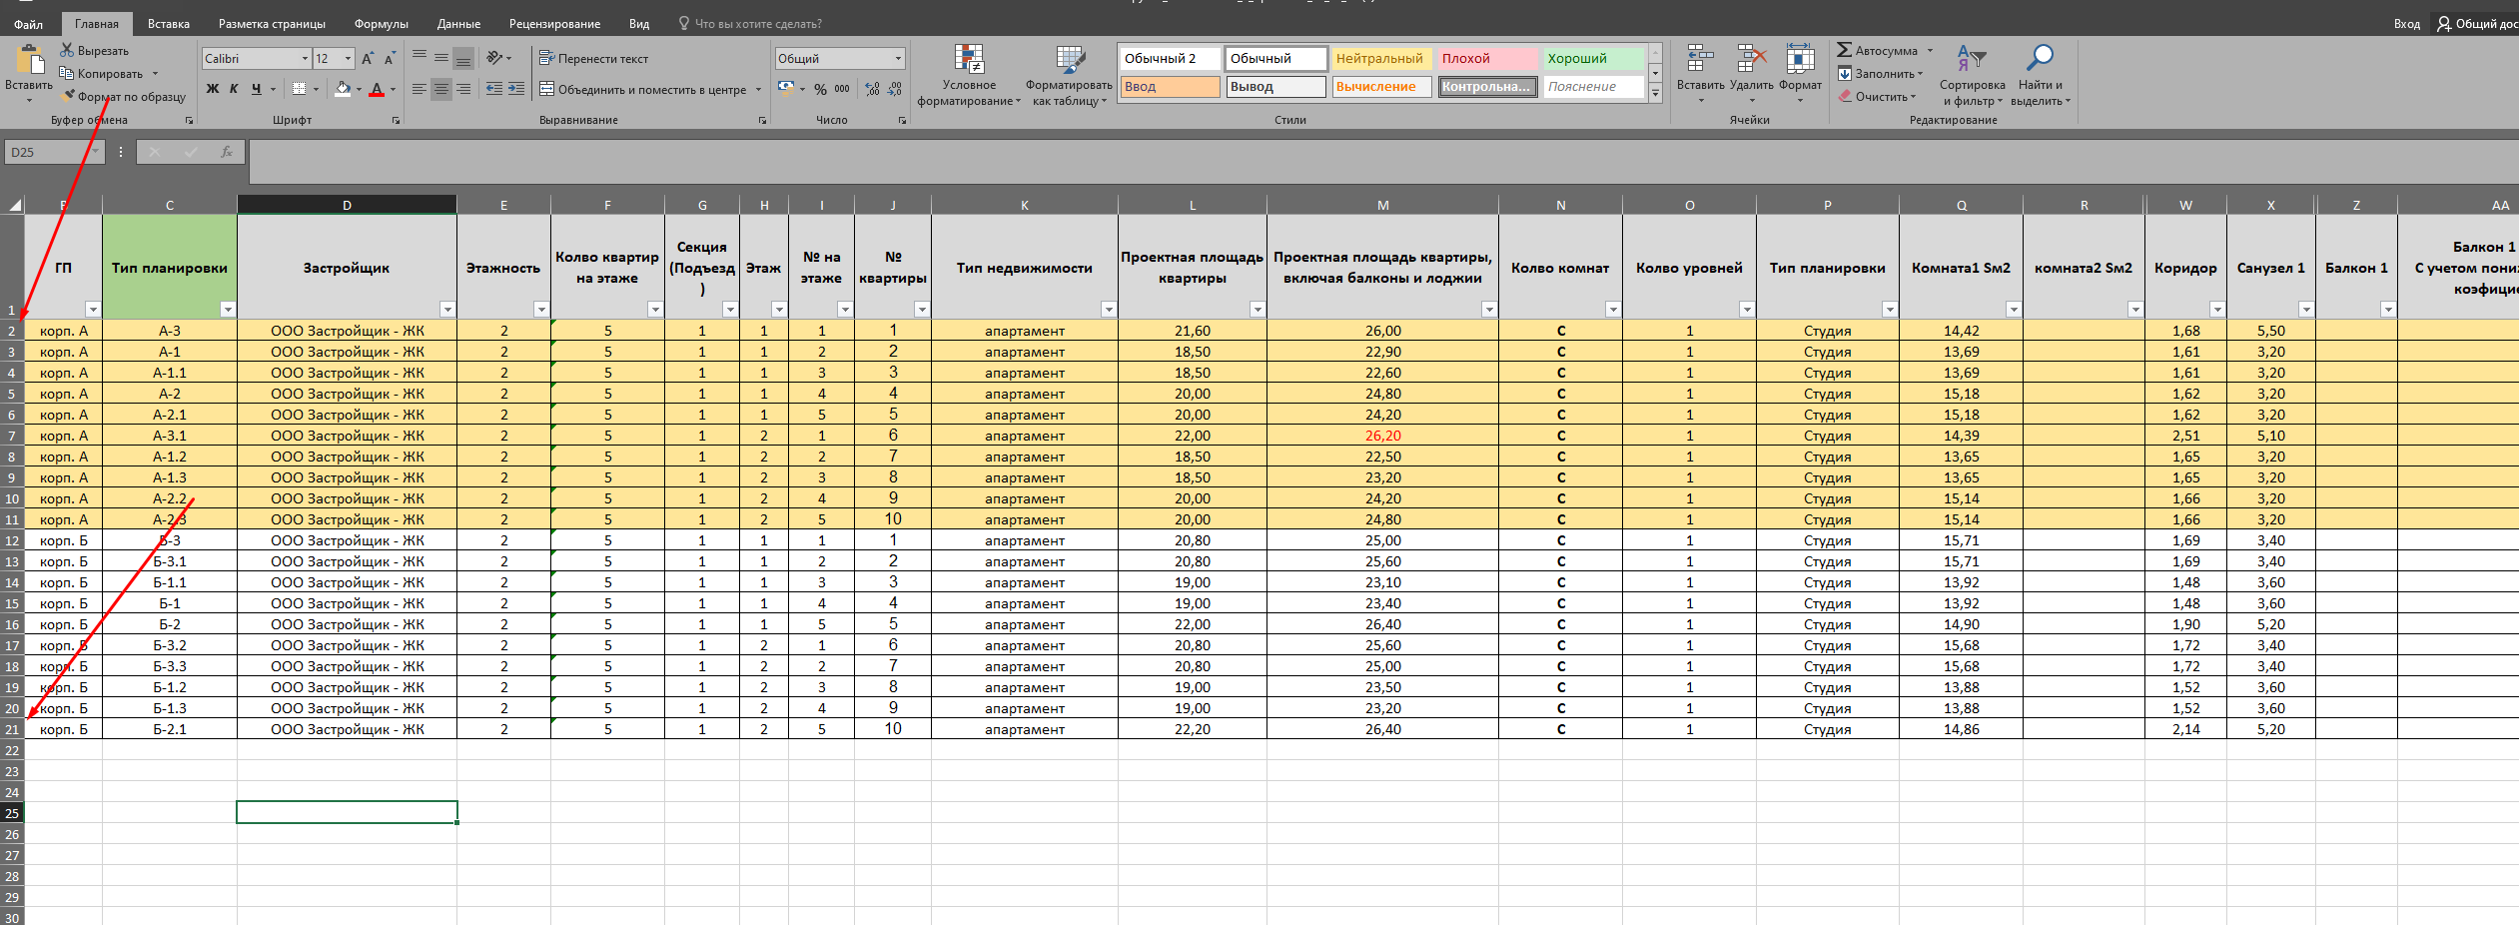Open Sort & Filter (Сортировка и фильтр)
Image resolution: width=2519 pixels, height=925 pixels.
click(x=1973, y=75)
